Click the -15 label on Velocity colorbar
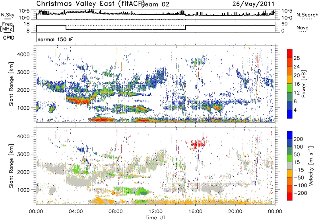Image resolution: width=318 pixels, height=220 pixels. click(x=299, y=170)
